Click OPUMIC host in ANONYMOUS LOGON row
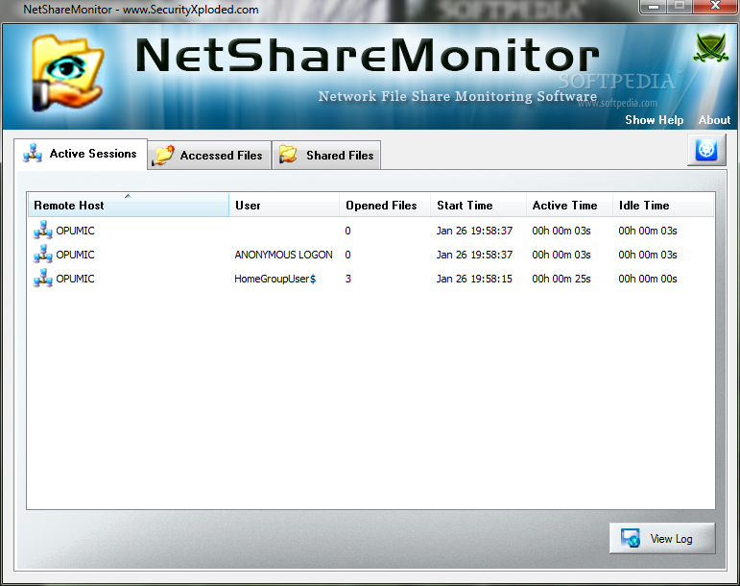 (x=75, y=255)
